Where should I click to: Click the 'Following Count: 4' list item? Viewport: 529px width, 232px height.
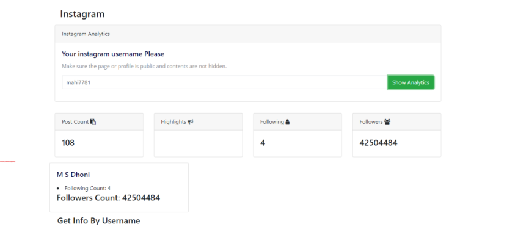click(x=87, y=188)
